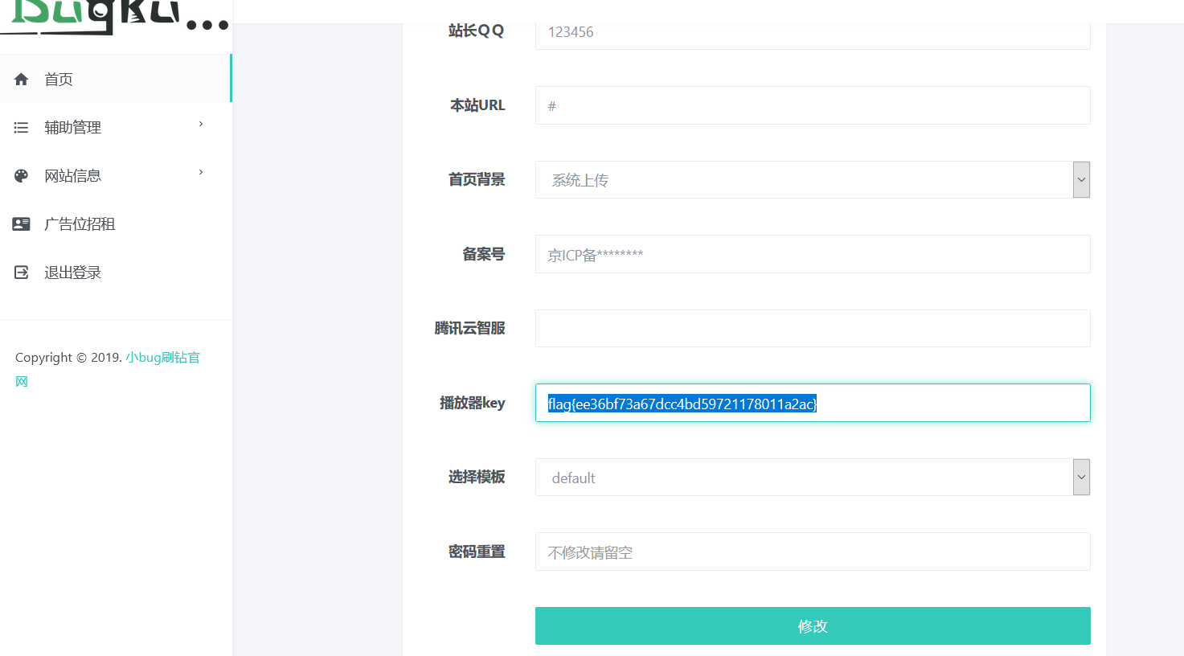The height and width of the screenshot is (656, 1184).
Task: Open the 选择模板 dropdown arrow
Action: tap(1081, 477)
